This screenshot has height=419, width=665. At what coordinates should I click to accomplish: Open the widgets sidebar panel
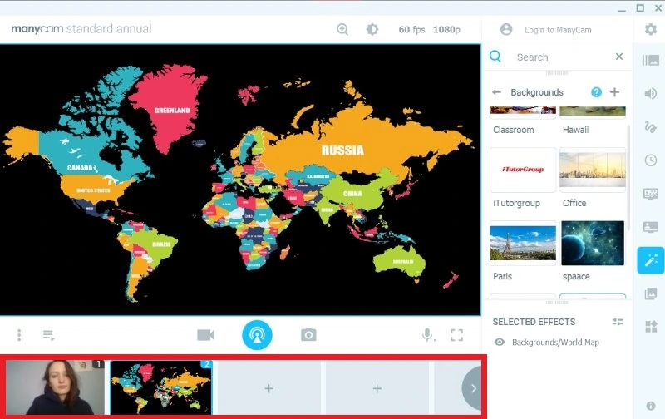coord(651,326)
